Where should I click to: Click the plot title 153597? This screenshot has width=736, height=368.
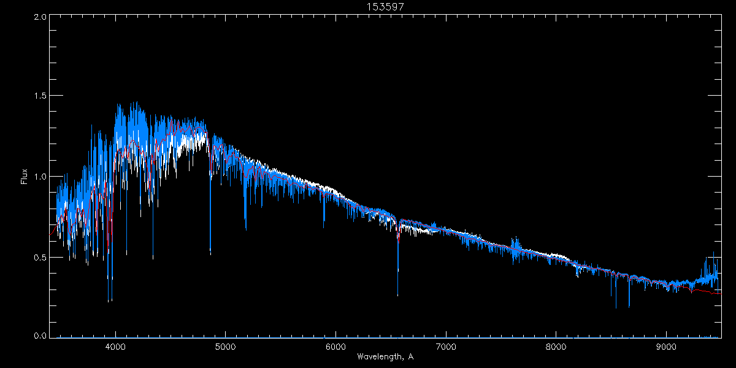coord(385,6)
